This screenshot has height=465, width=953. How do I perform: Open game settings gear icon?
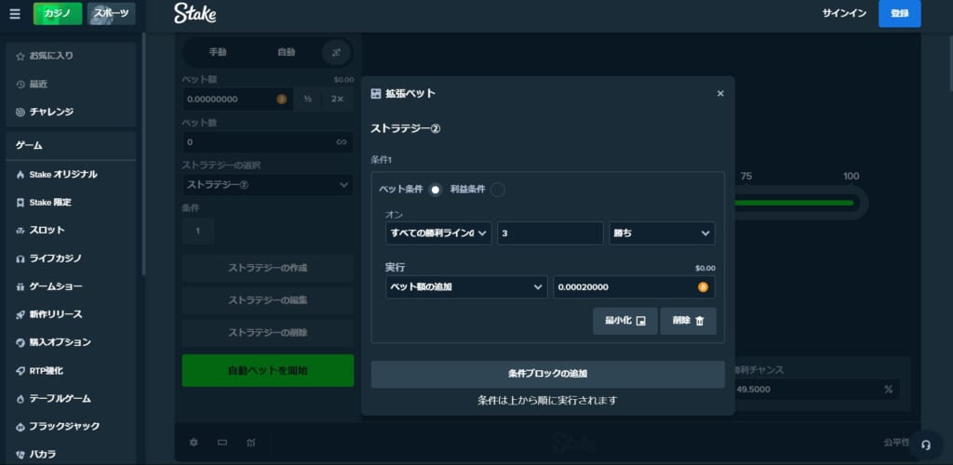[x=194, y=443]
